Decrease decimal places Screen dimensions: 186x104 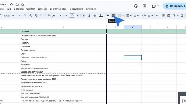[31, 16]
